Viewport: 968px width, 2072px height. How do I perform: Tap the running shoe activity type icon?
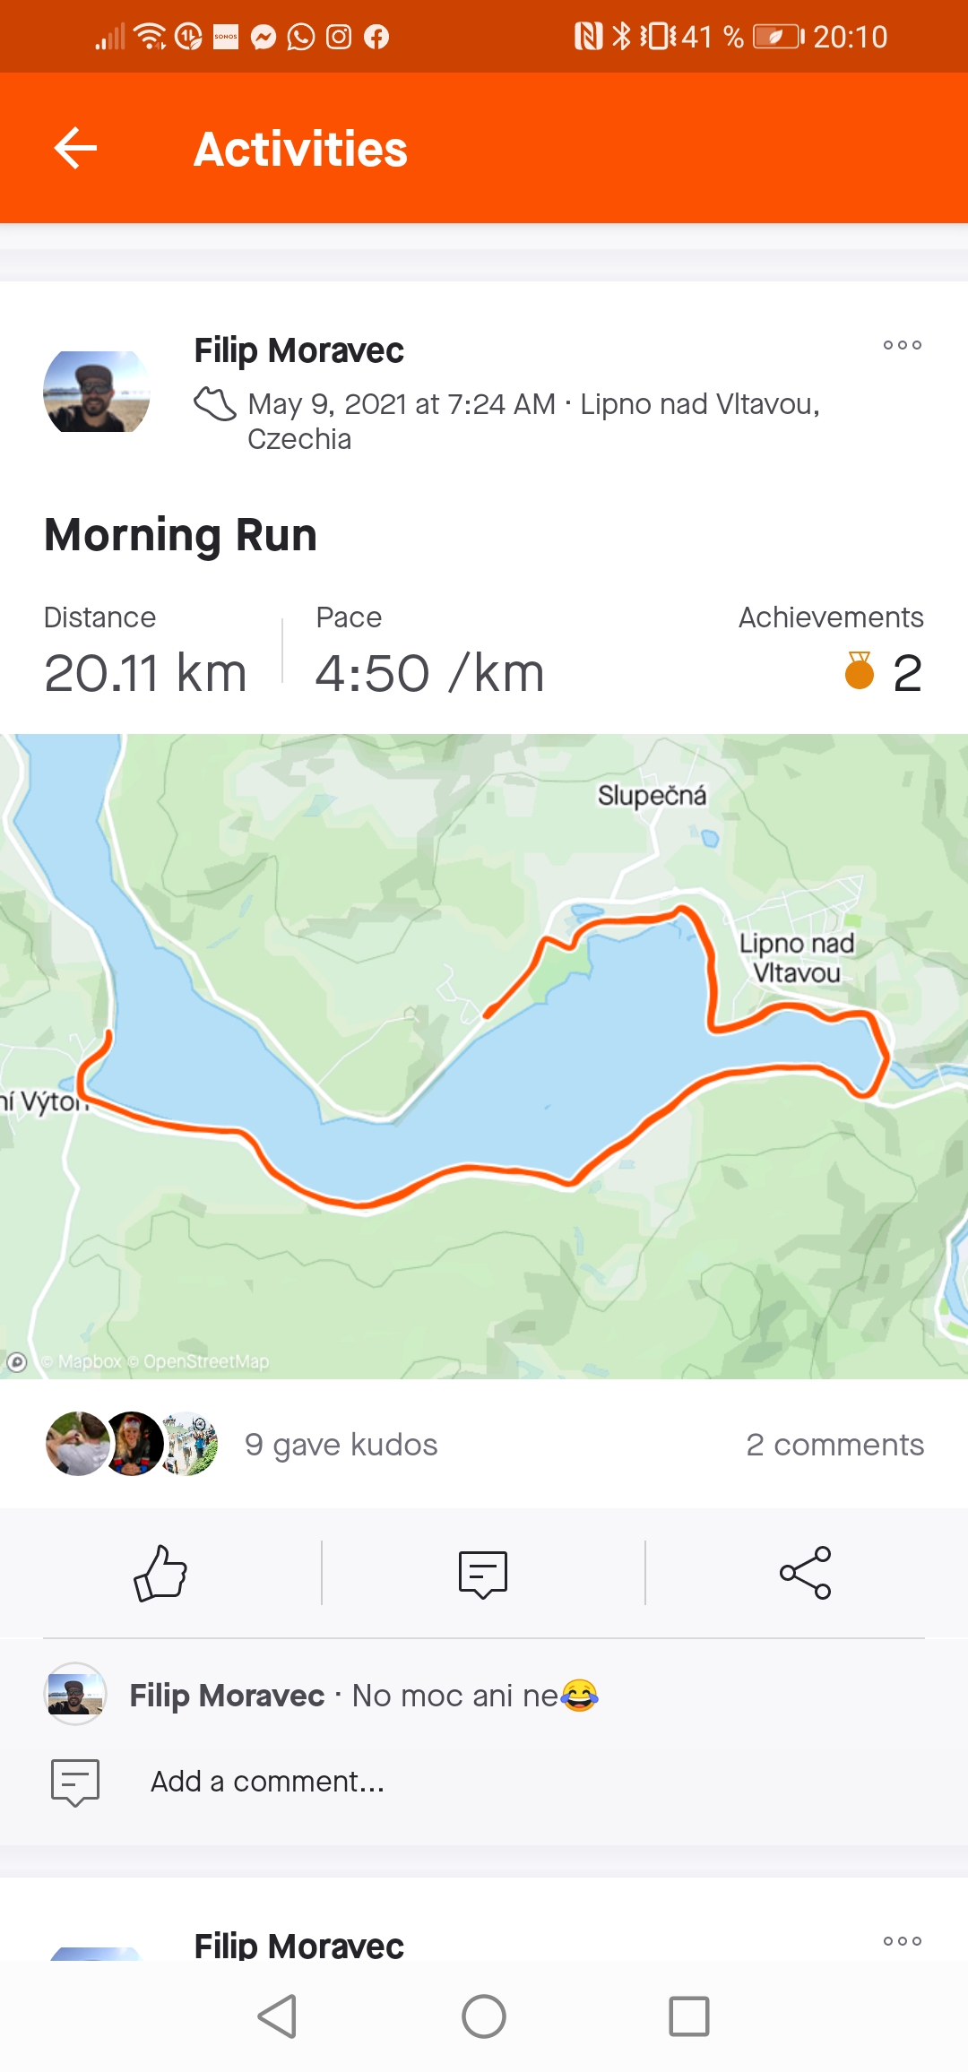coord(215,403)
